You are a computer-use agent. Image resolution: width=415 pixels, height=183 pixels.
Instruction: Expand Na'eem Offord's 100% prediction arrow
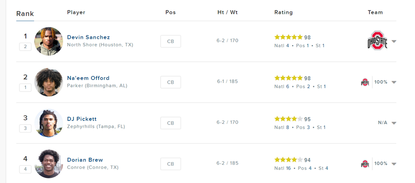pos(394,82)
